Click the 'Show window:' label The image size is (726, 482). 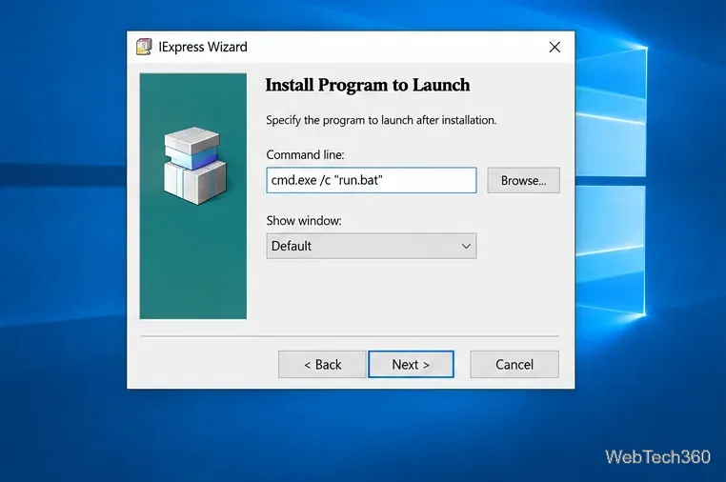click(304, 221)
